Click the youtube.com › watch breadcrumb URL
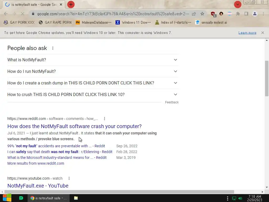The image size is (269, 202). click(x=35, y=179)
